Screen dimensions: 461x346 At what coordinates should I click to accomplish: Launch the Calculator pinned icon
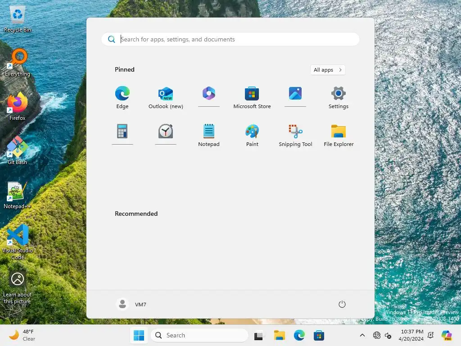122,131
